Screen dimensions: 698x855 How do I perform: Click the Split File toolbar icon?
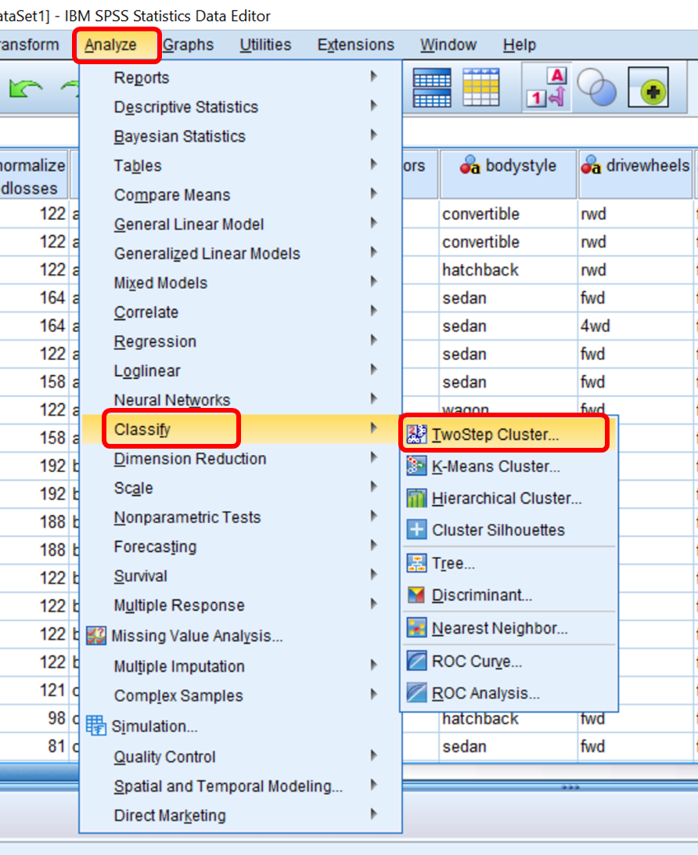coord(431,88)
